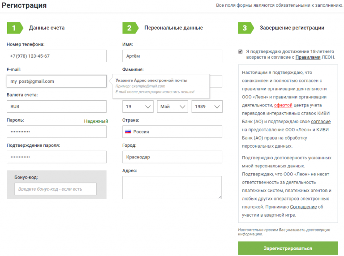Open the Соглашение link
344x256 pixels.
point(303,207)
